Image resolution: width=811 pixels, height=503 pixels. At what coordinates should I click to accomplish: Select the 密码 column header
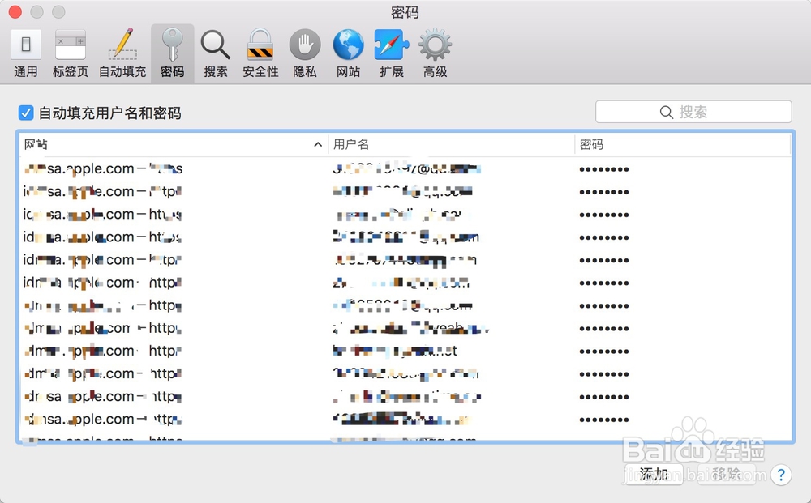click(598, 144)
